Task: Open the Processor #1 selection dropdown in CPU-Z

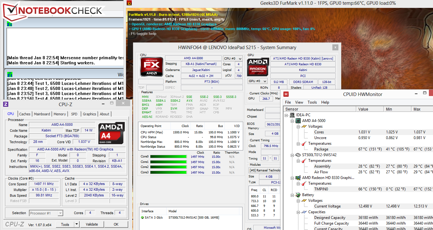Action: [46, 213]
